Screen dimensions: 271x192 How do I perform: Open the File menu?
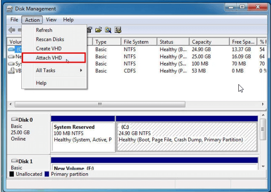14,20
